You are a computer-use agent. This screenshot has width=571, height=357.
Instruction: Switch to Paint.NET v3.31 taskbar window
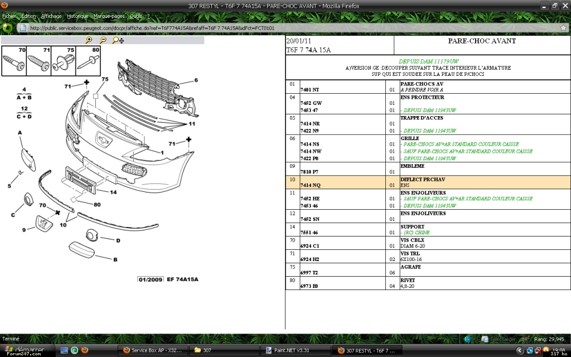296,350
